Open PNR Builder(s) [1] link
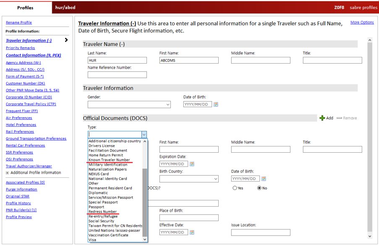The width and height of the screenshot is (379, 246). (x=21, y=210)
